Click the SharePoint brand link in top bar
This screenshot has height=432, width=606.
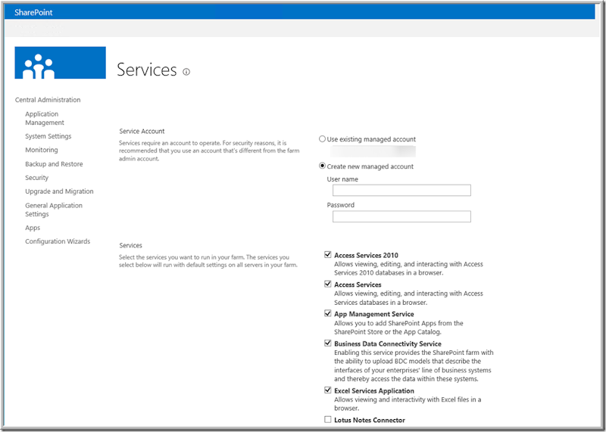pos(33,12)
